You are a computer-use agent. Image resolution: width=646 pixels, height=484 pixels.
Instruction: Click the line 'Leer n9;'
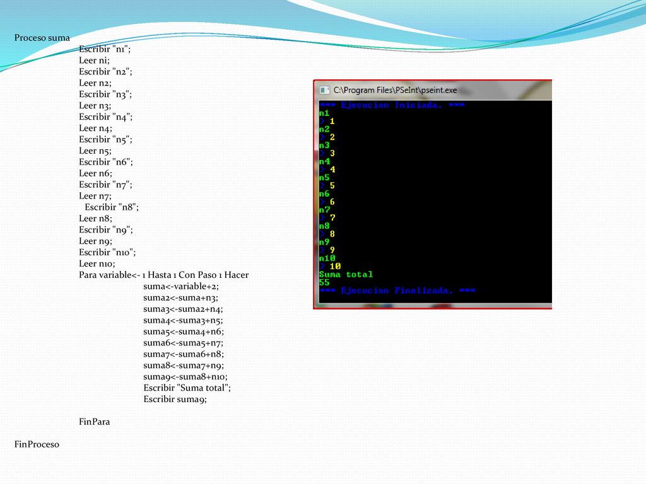point(96,241)
